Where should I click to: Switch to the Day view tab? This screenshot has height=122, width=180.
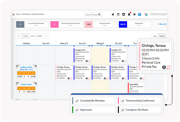pyautogui.click(x=155, y=36)
